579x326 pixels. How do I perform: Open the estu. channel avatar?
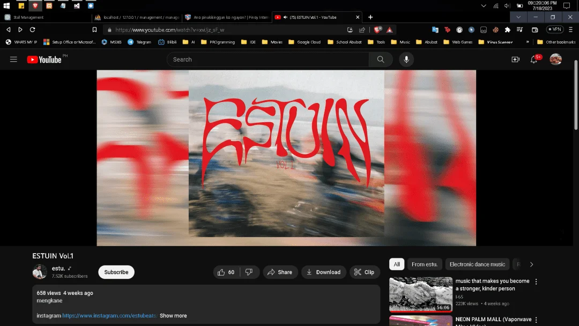pos(40,272)
